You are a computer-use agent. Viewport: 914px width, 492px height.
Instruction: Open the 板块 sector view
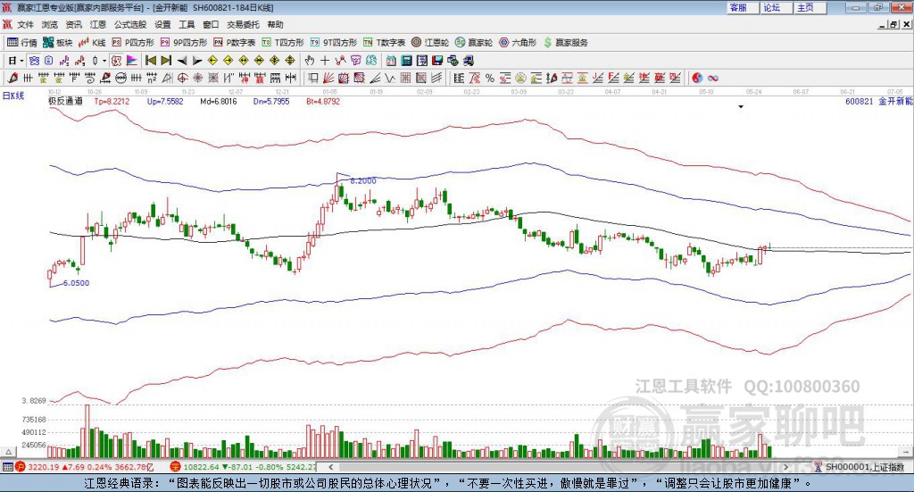point(57,43)
